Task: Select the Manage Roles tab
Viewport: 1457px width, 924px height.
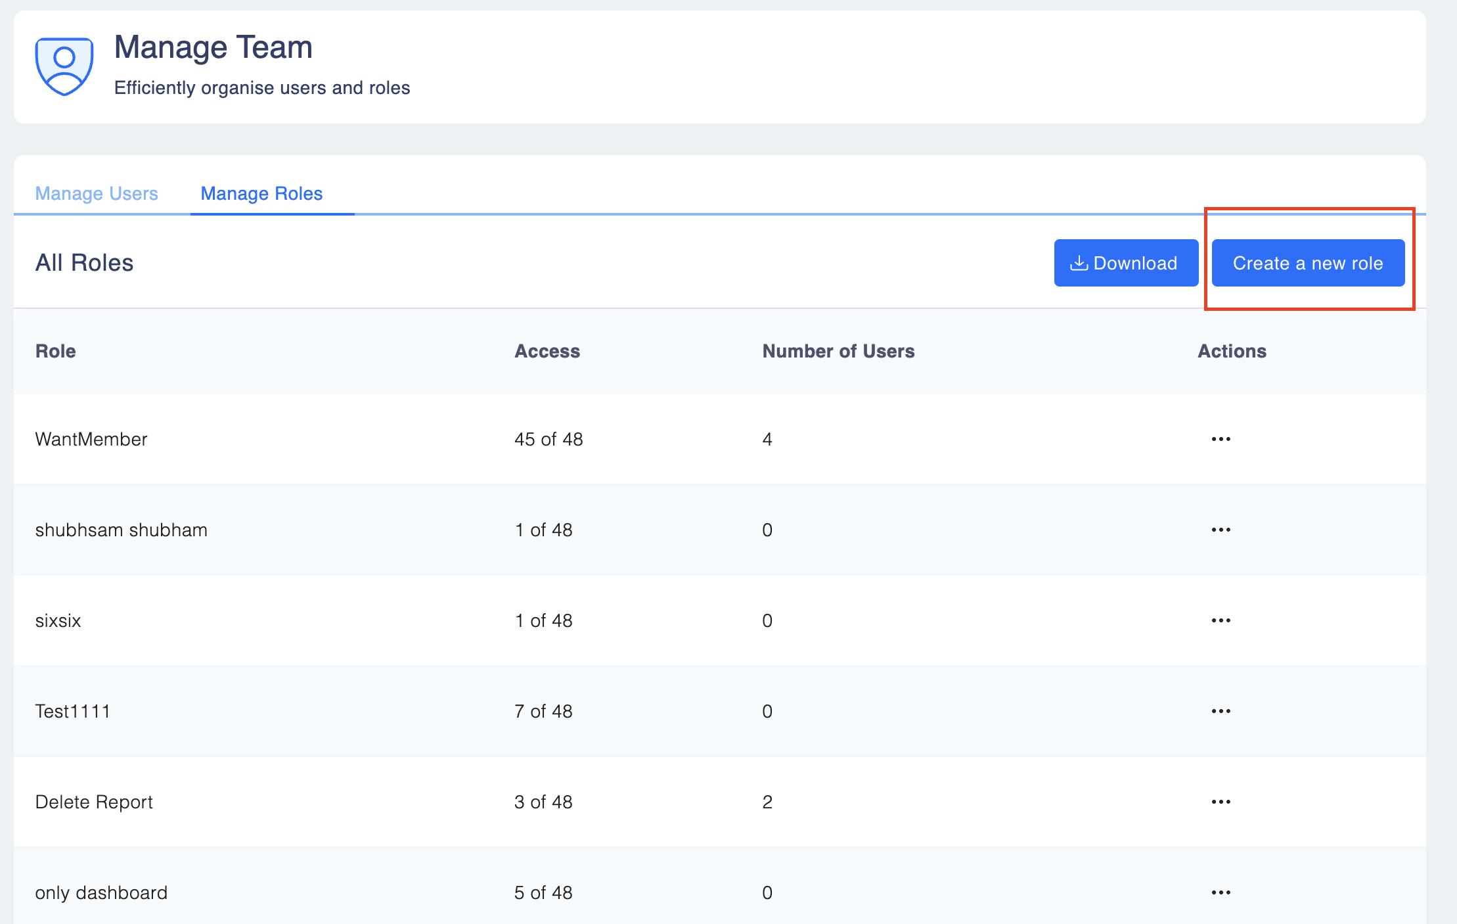Action: point(261,194)
